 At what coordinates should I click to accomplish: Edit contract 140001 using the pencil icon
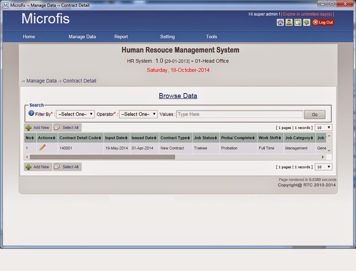coord(43,148)
